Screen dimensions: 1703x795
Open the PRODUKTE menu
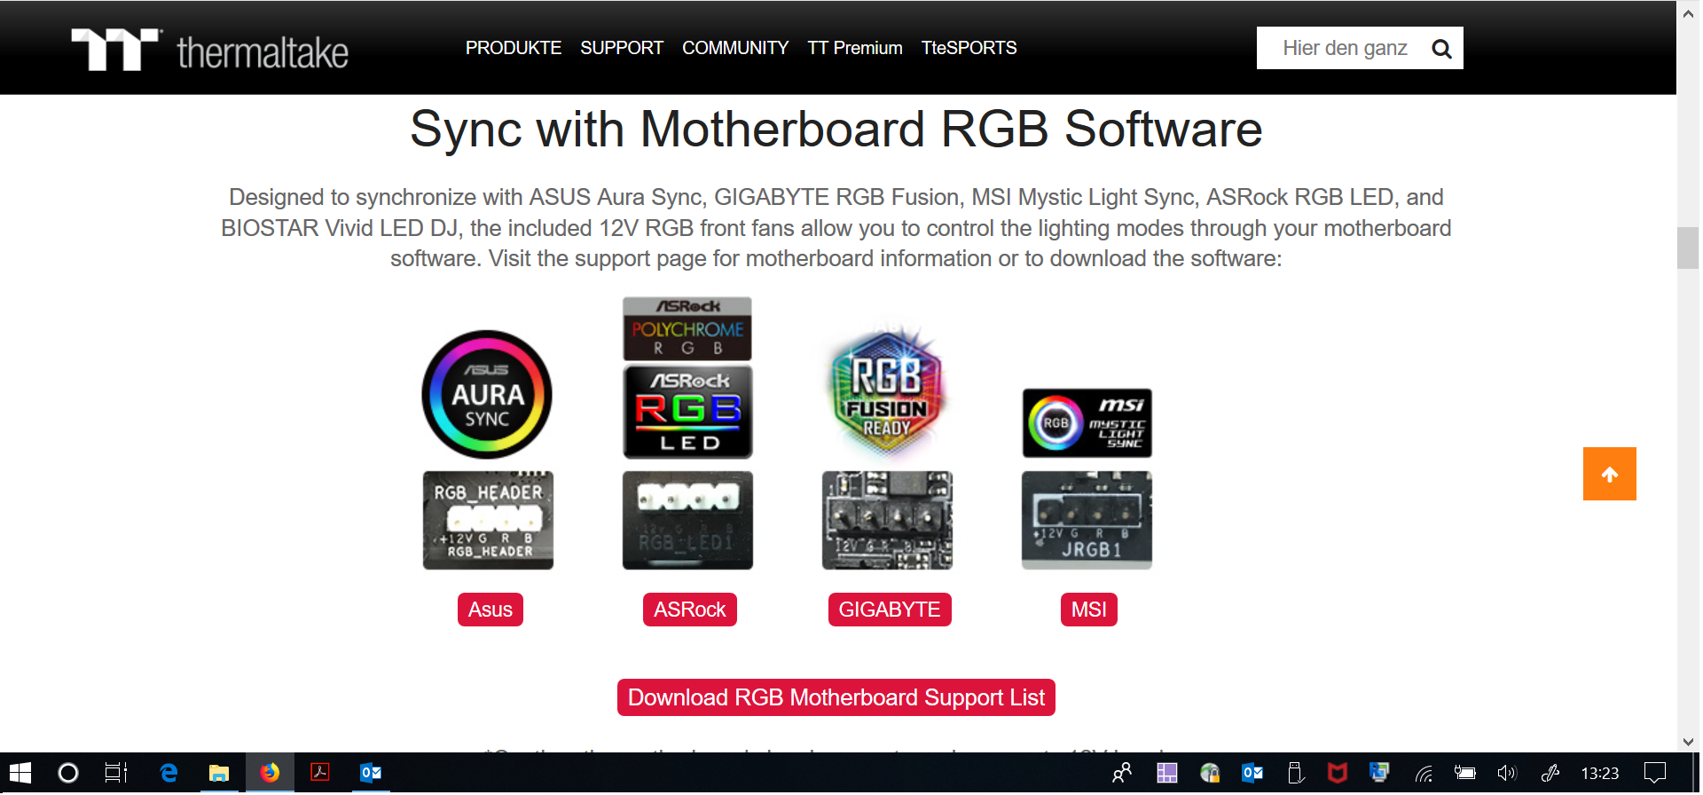pyautogui.click(x=514, y=48)
